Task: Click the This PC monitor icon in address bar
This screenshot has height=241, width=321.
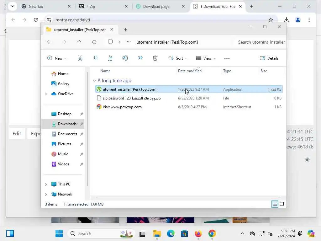Action: (x=110, y=42)
